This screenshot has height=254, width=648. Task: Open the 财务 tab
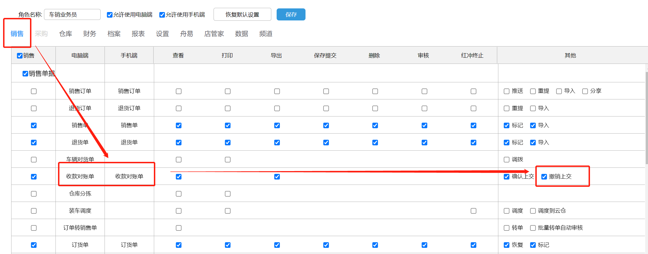pyautogui.click(x=90, y=34)
